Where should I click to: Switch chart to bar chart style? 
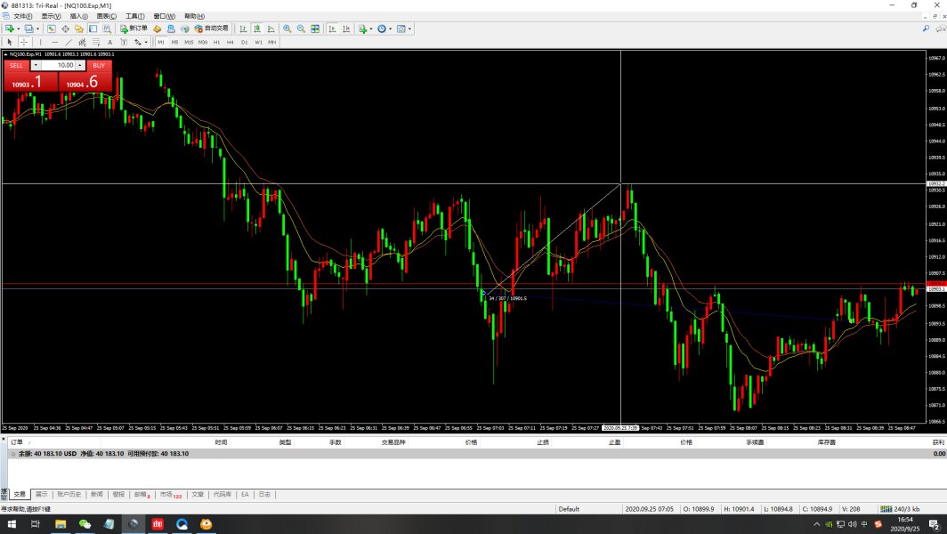click(243, 28)
